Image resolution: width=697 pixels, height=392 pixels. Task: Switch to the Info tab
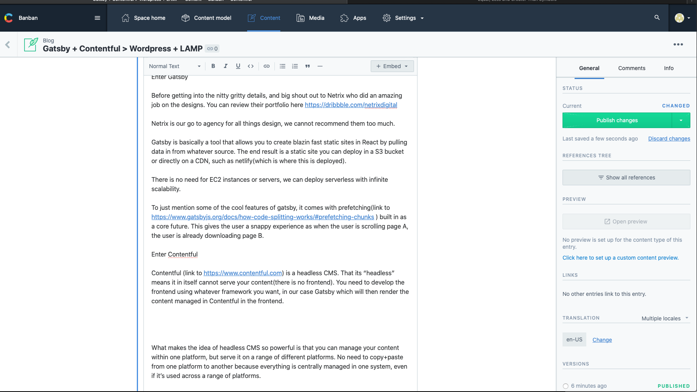669,68
